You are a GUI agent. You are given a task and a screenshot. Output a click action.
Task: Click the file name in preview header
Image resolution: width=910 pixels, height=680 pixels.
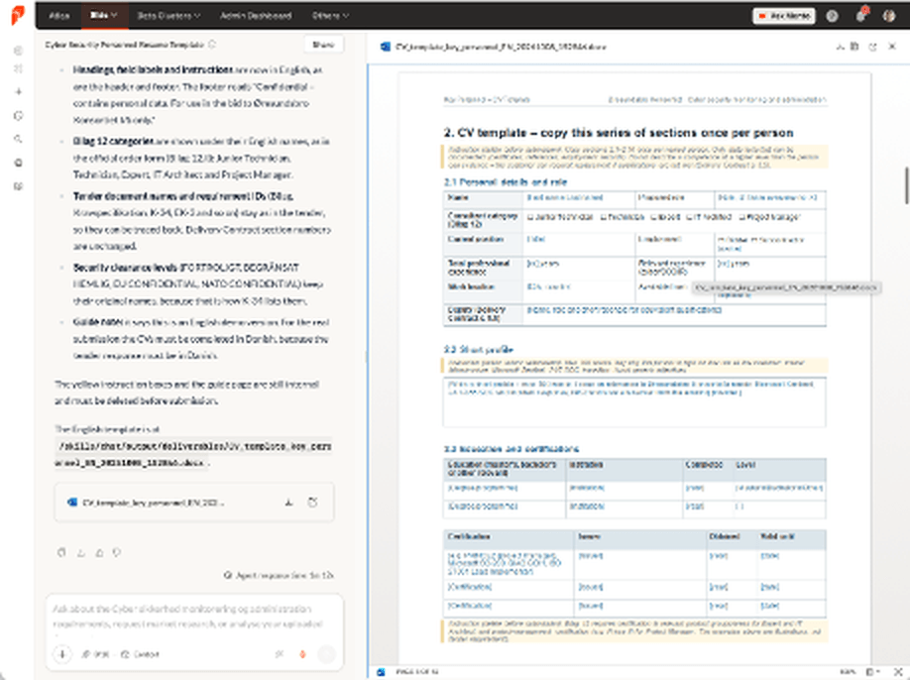tap(501, 47)
